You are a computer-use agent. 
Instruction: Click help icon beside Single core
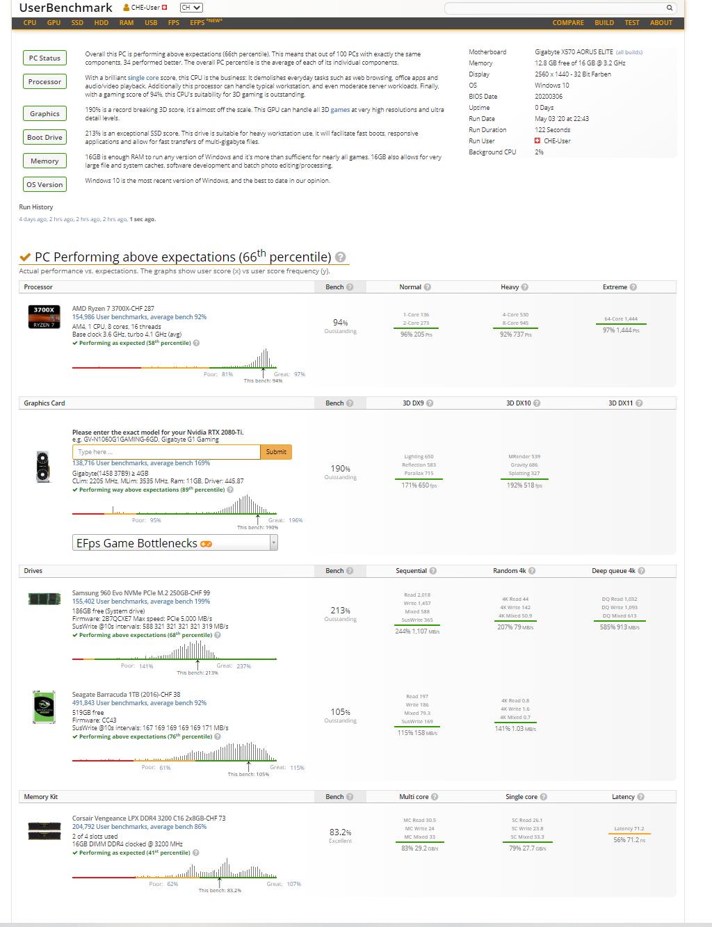point(544,797)
